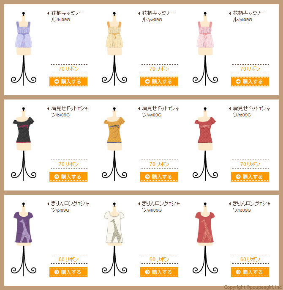Viewport: 283px width, 290px height.
Task: Buy the yellow dot T-shirt yw09G
Action: pos(159,177)
